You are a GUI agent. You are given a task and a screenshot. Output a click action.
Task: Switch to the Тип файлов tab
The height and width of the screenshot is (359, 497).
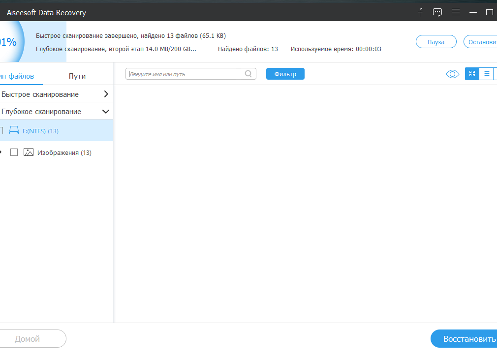coord(17,76)
